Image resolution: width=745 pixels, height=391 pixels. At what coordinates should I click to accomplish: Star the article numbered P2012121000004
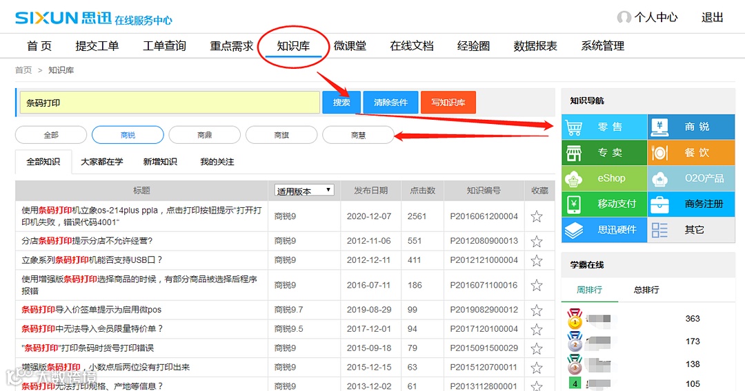(537, 260)
